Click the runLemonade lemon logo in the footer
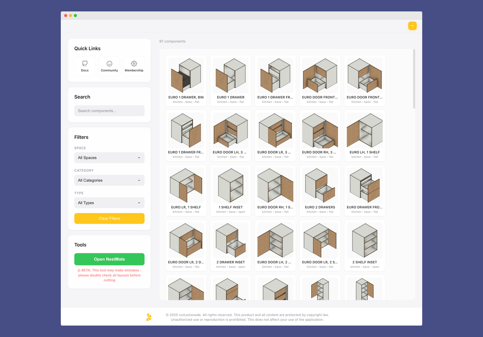Viewport: 483px width, 337px height. point(148,317)
